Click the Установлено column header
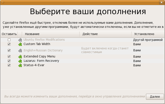165x104 pixels. tap(148, 34)
